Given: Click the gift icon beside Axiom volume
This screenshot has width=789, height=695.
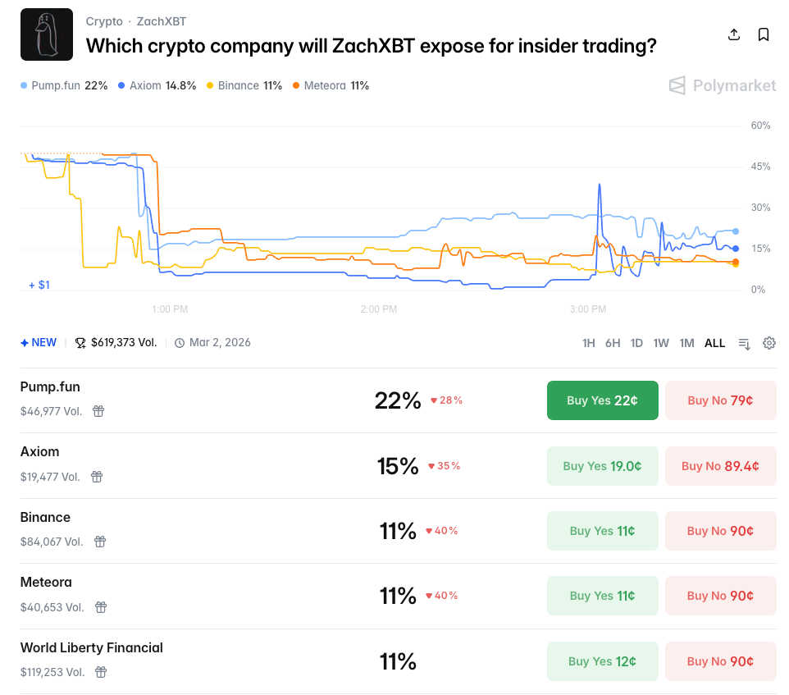Looking at the screenshot, I should click(x=96, y=476).
